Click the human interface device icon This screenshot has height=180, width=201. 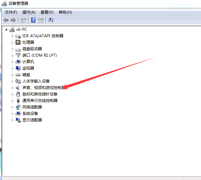click(18, 81)
